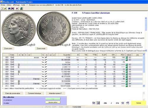Open image icon in row 008 1946 C
The width and height of the screenshot is (148, 108).
(x=127, y=74)
